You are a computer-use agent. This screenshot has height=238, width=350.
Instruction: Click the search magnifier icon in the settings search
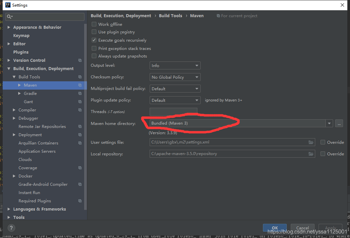point(9,17)
